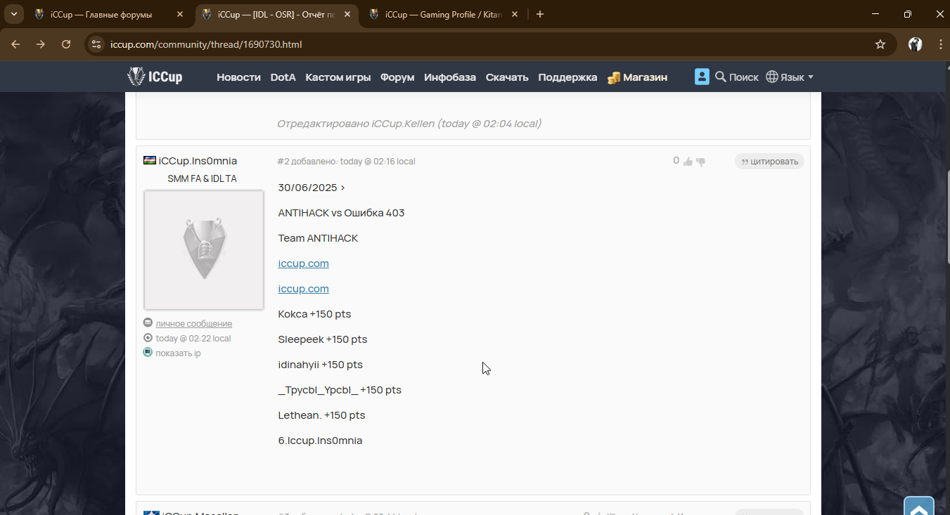Click the text 'Kokca +150 pts'

pos(314,314)
